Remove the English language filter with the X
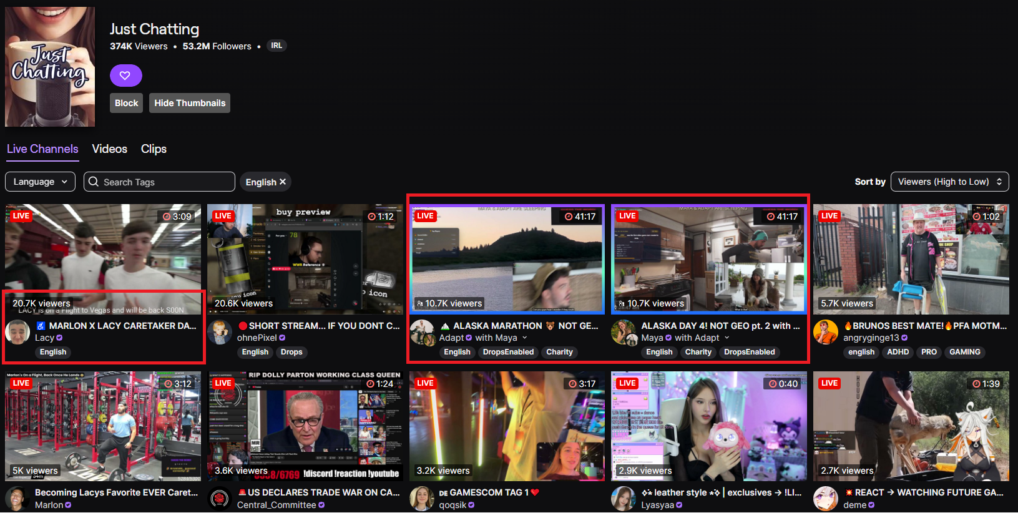This screenshot has width=1018, height=513. [283, 182]
